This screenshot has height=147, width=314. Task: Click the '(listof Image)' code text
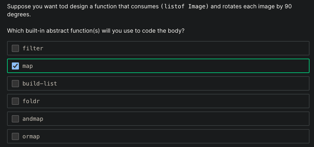pos(185,6)
